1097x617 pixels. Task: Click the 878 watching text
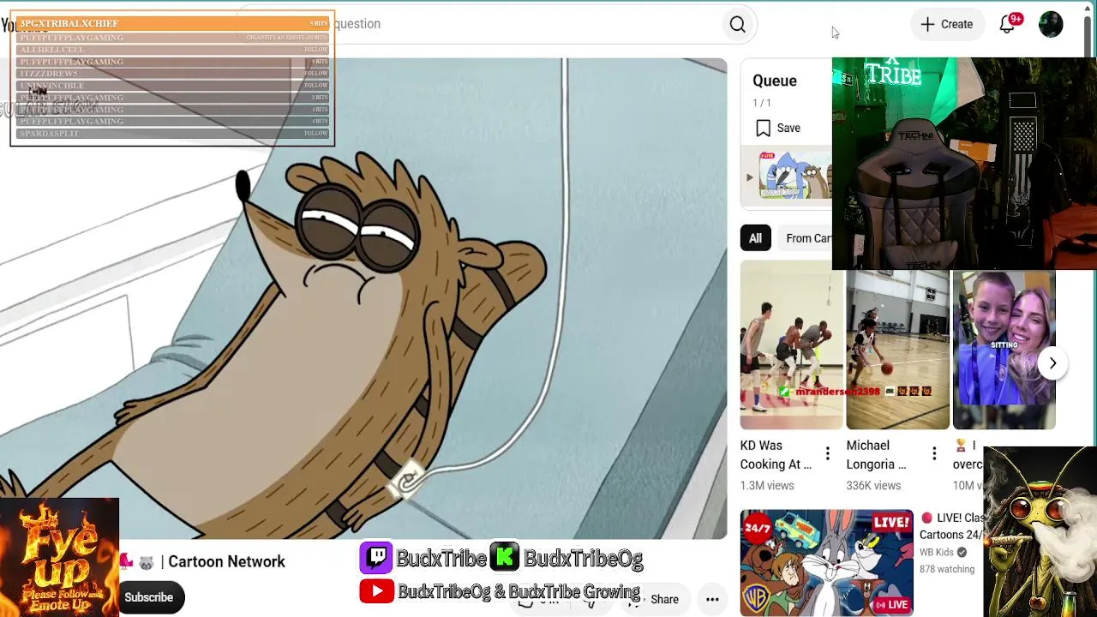tap(947, 569)
